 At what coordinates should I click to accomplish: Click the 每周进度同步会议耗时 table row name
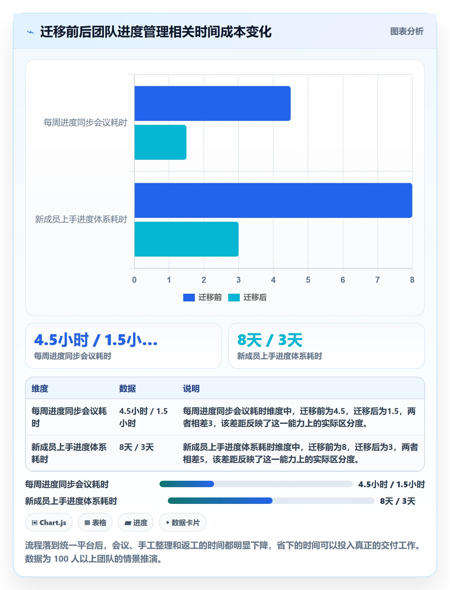[69, 417]
